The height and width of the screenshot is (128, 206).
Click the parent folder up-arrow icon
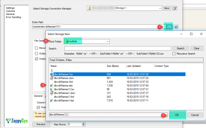pyautogui.click(x=52, y=71)
